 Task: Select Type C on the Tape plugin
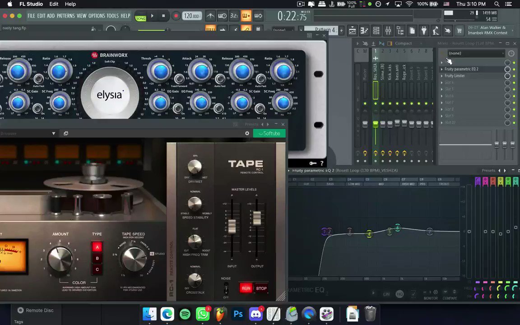(97, 269)
